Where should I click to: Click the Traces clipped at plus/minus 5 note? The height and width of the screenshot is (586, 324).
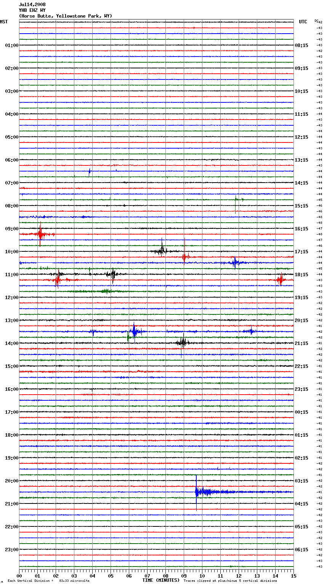pos(230,581)
